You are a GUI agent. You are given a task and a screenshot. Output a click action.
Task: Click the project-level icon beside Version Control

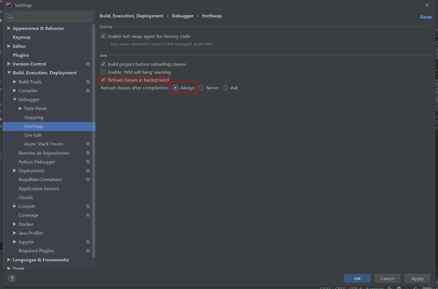coord(88,64)
